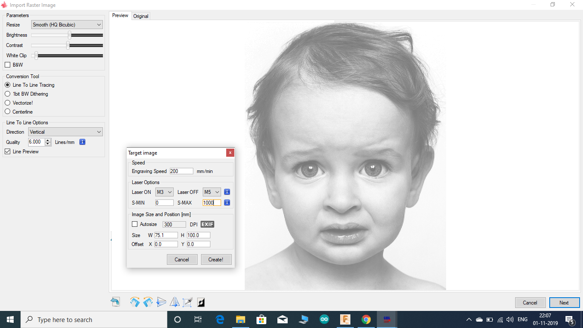This screenshot has height=328, width=583.
Task: Select the Preview tab
Action: (x=120, y=15)
